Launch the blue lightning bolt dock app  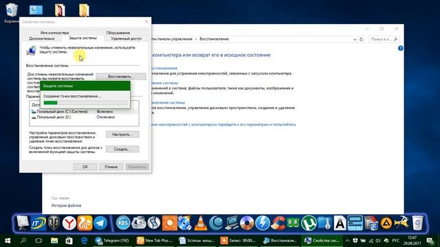tap(263, 223)
